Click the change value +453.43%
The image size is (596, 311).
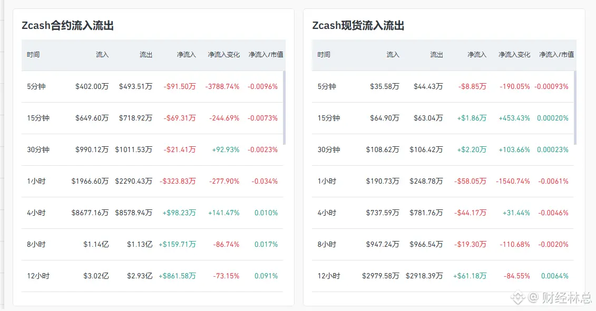point(515,118)
